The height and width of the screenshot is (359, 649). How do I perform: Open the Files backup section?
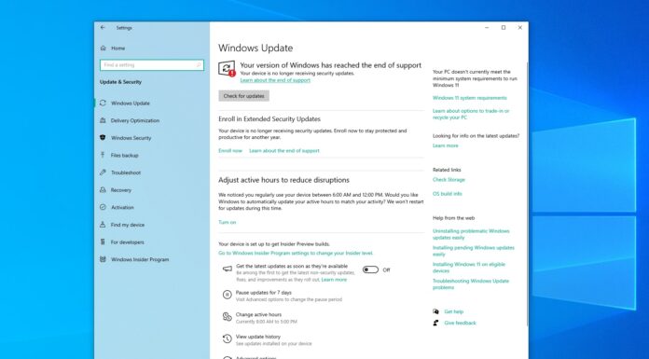coord(125,156)
